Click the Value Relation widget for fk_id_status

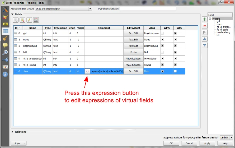coord(133,65)
